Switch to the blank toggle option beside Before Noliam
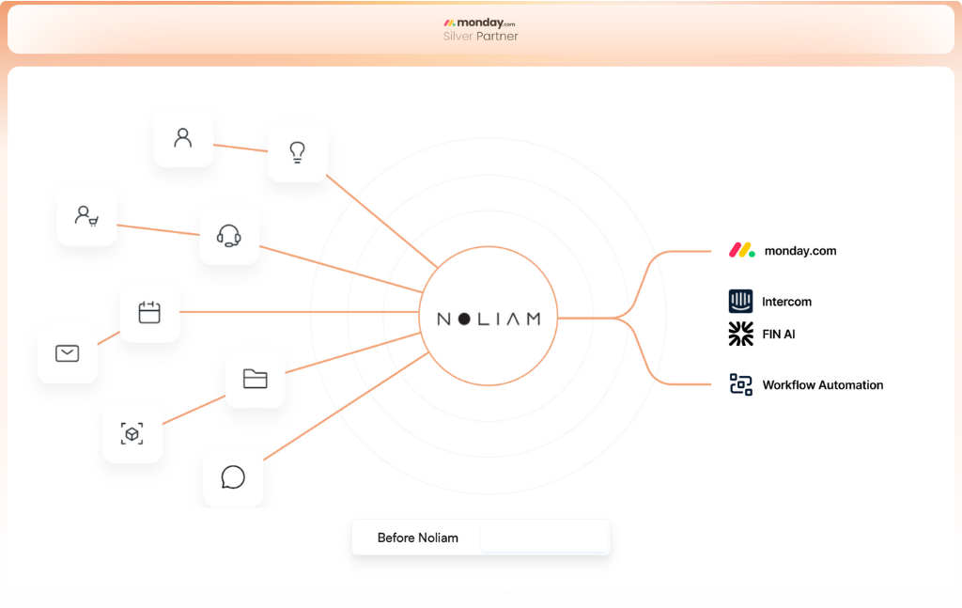 (x=544, y=538)
